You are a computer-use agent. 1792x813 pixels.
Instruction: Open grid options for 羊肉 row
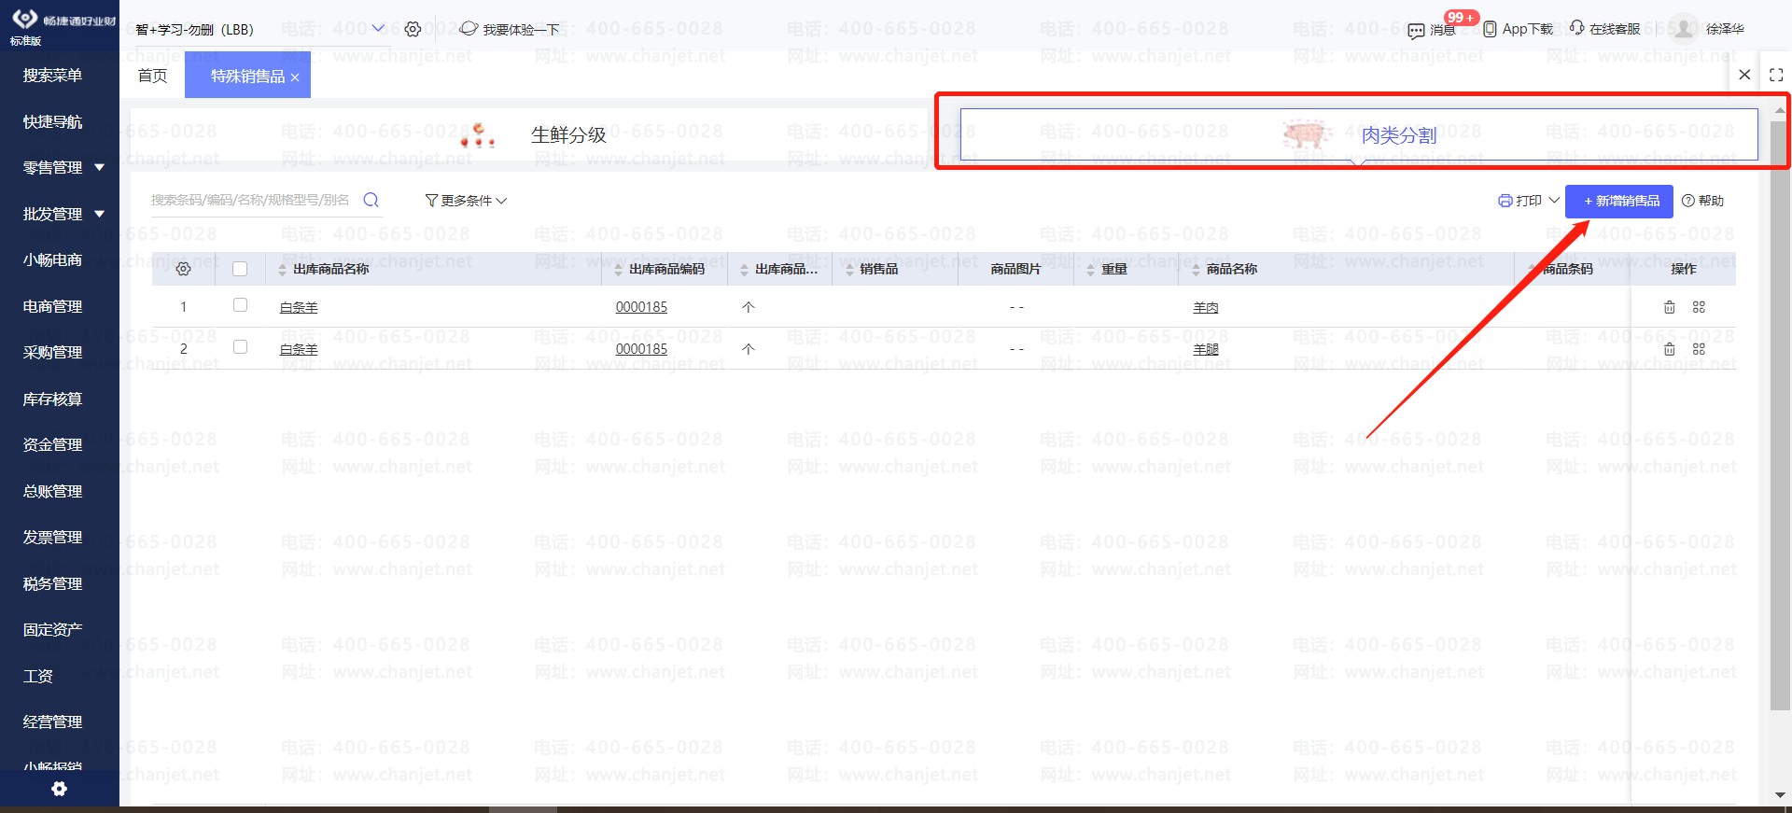pyautogui.click(x=1699, y=307)
